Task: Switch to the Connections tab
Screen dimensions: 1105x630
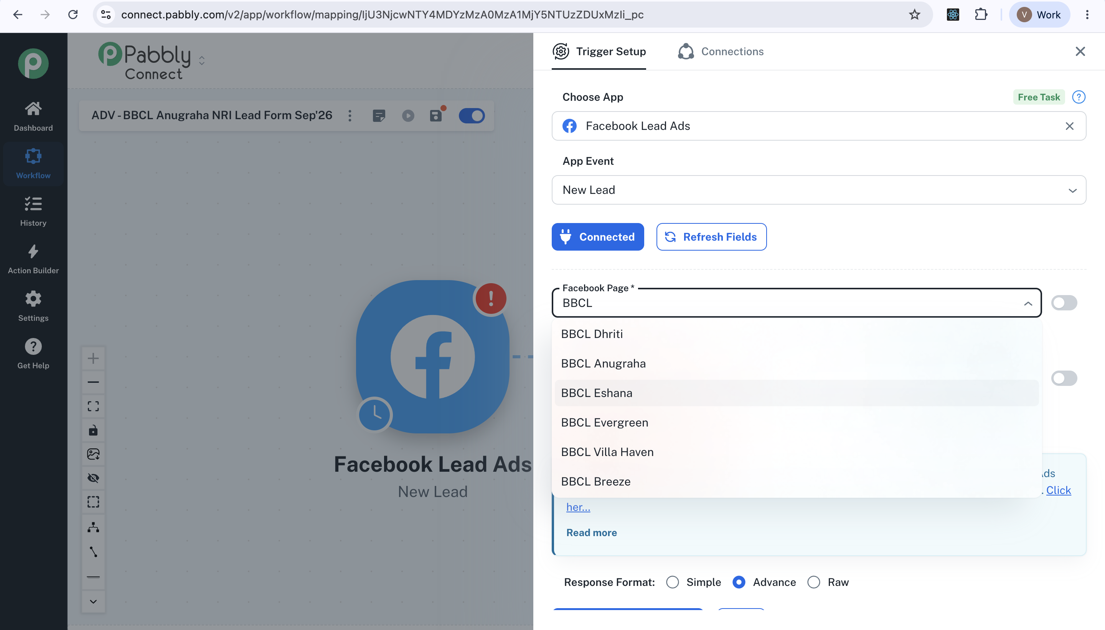Action: pyautogui.click(x=721, y=51)
